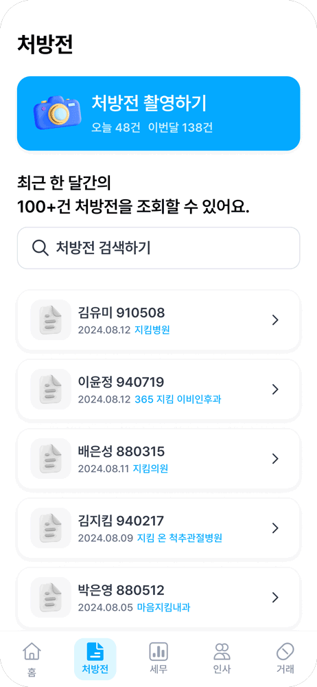
Task: Open the document icon for 김유미 910508
Action: tap(51, 320)
